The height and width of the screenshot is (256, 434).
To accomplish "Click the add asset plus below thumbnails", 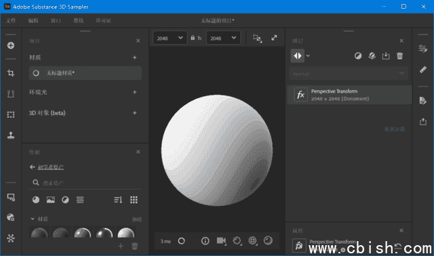I will [x=121, y=246].
